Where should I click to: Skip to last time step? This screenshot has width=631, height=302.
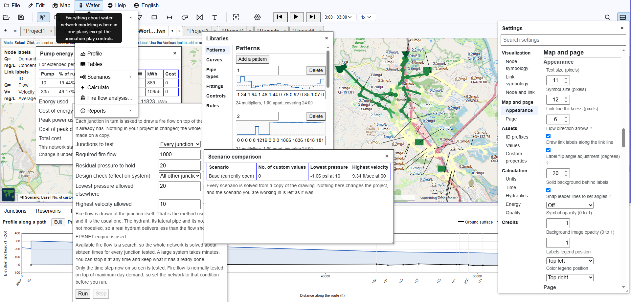point(313,17)
